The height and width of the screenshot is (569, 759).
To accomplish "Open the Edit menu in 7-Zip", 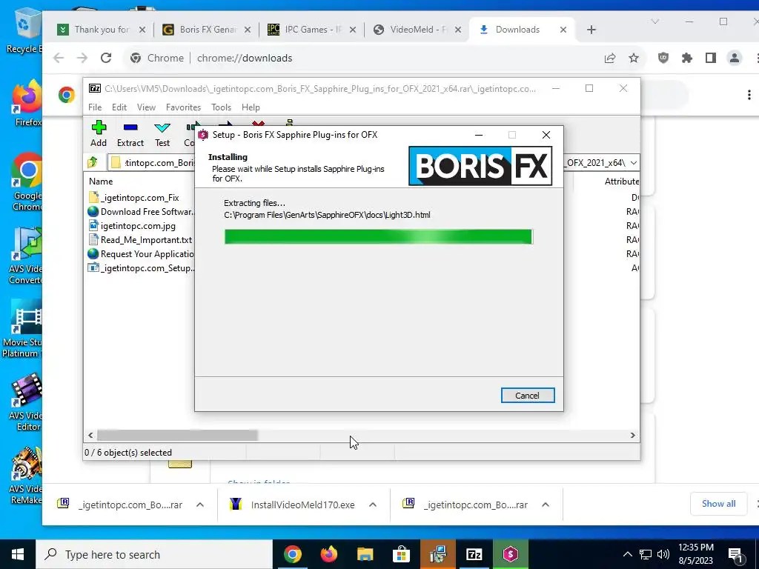I will pos(119,107).
